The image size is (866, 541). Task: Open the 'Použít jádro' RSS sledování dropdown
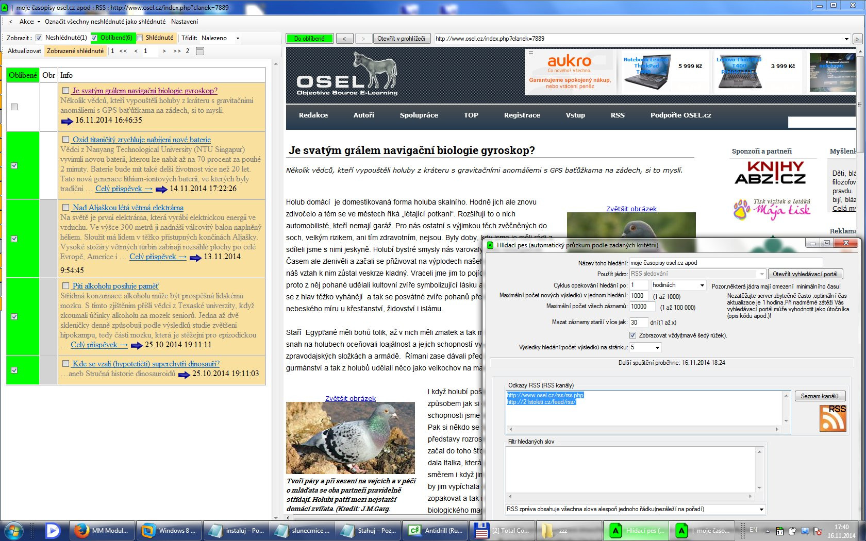pyautogui.click(x=697, y=274)
